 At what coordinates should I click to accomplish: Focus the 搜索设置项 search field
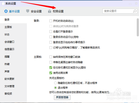120,11
